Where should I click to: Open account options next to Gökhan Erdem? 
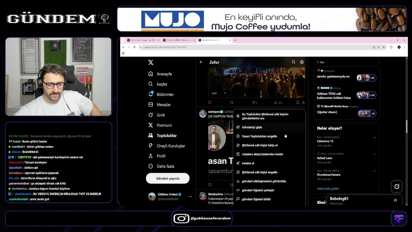pos(190,196)
